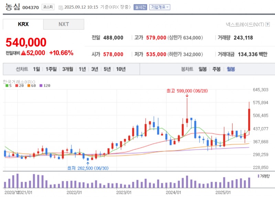Select the 주봉 weekly candle chart
Screen dimensions: 275x197
pos(217,69)
